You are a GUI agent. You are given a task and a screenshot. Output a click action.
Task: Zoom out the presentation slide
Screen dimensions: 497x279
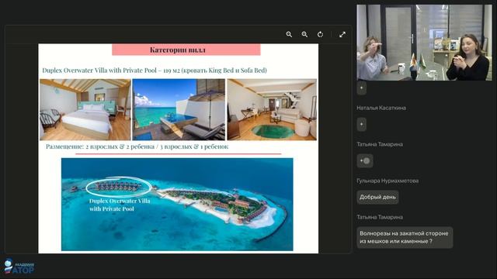pos(289,34)
